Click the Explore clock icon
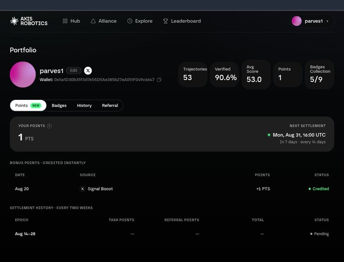 point(130,21)
